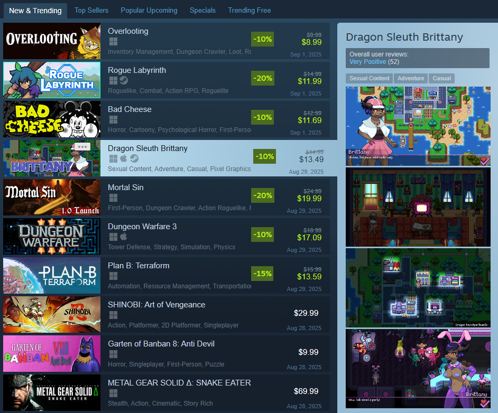Screen dimensions: 498x413
Task: Click Apple macOS icon under Dragon Sleuth Brittany
Action: point(124,158)
